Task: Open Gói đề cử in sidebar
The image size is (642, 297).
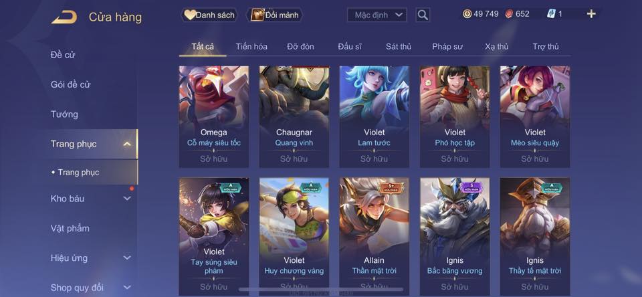Action: coord(70,84)
